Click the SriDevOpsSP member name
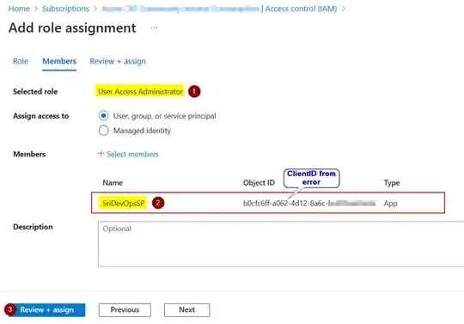 coord(124,204)
